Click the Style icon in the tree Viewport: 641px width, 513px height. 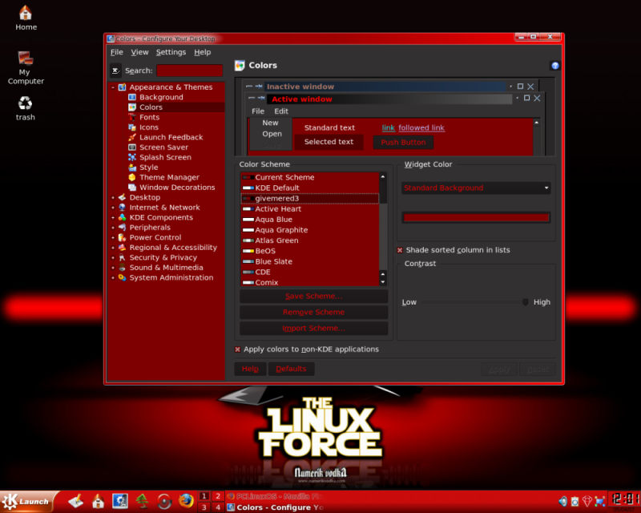[132, 168]
